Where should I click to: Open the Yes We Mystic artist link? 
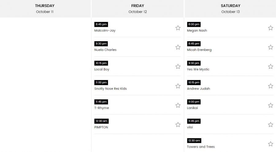[198, 69]
